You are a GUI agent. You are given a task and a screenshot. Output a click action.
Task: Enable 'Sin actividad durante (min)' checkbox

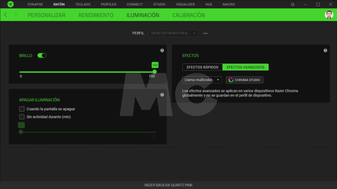22,117
